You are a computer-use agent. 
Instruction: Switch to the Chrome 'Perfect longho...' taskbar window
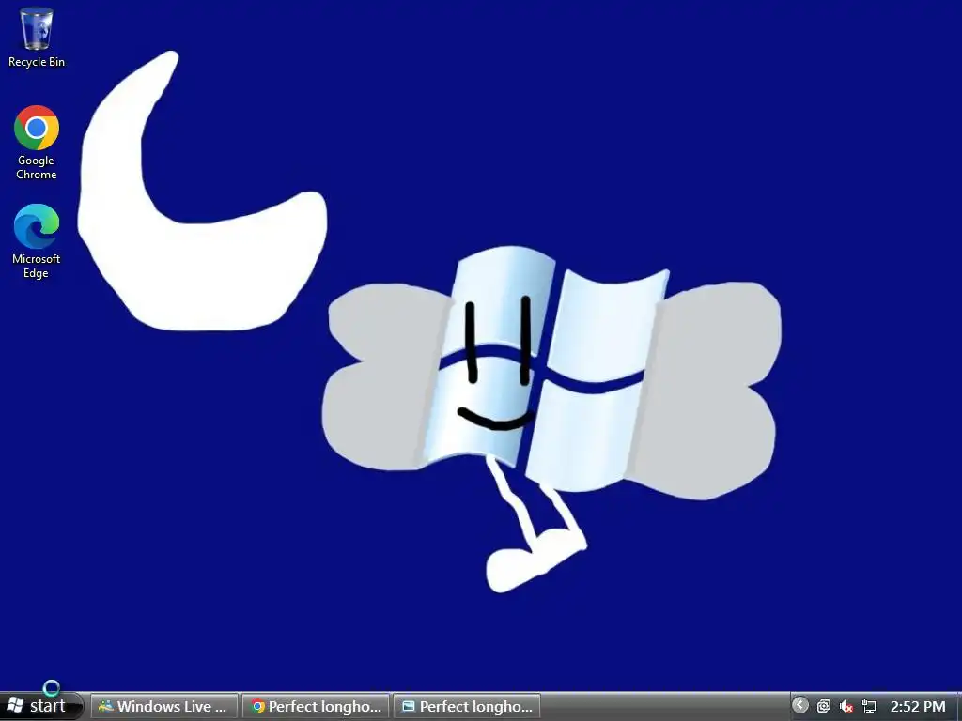(x=316, y=706)
